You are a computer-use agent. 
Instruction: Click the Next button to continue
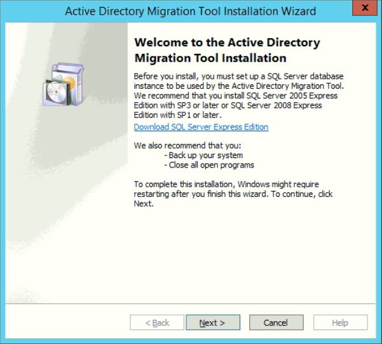213,322
